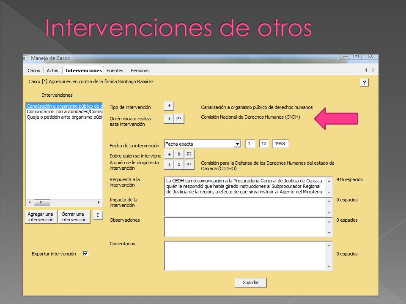
Task: Click down arrow in Observaciones scrollbar
Action: click(x=329, y=233)
